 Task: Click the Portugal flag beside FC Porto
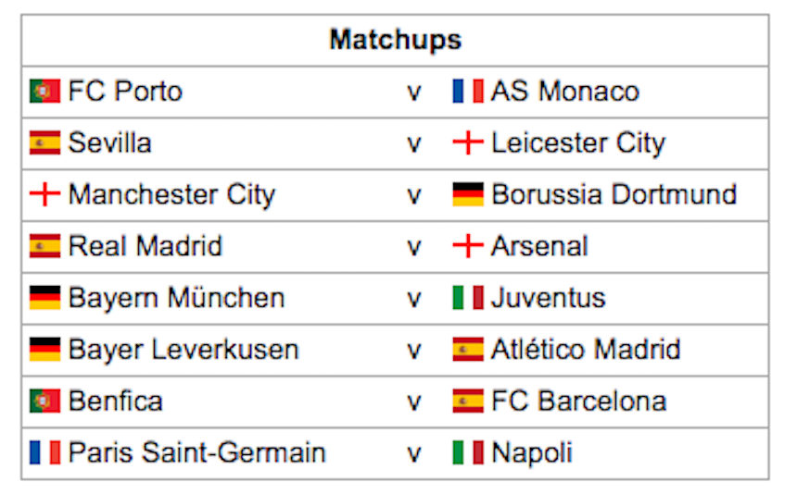click(44, 92)
